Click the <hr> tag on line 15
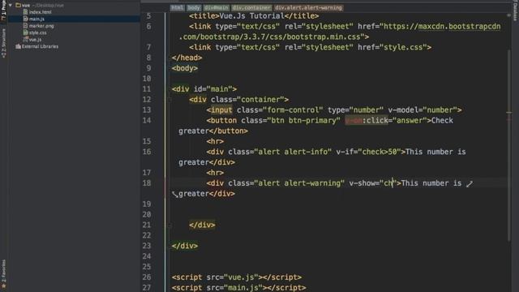The image size is (519, 292). tap(215, 141)
